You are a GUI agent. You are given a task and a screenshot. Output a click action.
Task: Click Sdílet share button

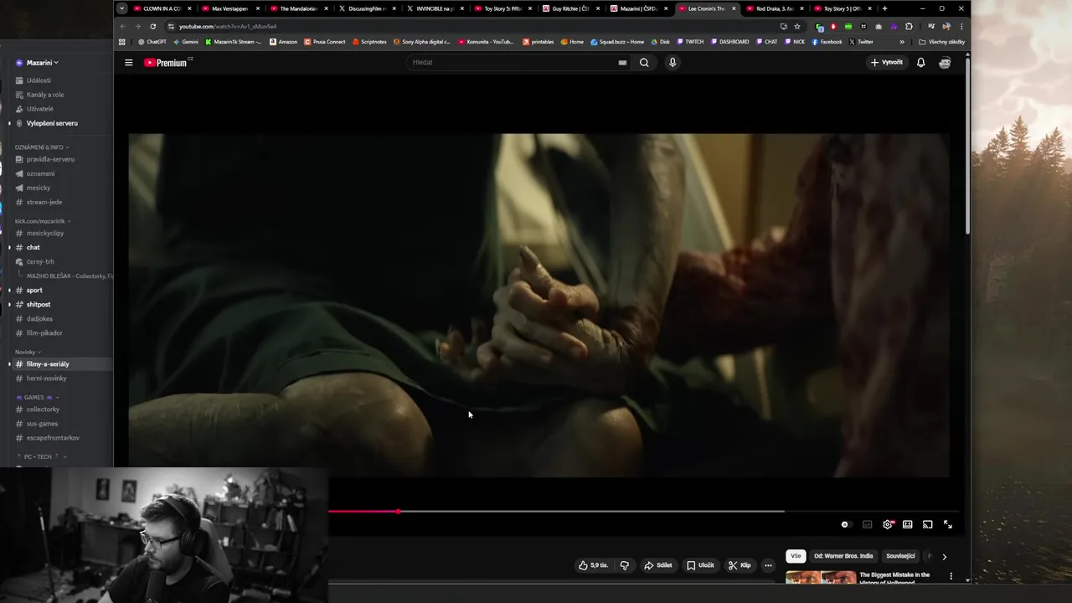[x=658, y=565]
